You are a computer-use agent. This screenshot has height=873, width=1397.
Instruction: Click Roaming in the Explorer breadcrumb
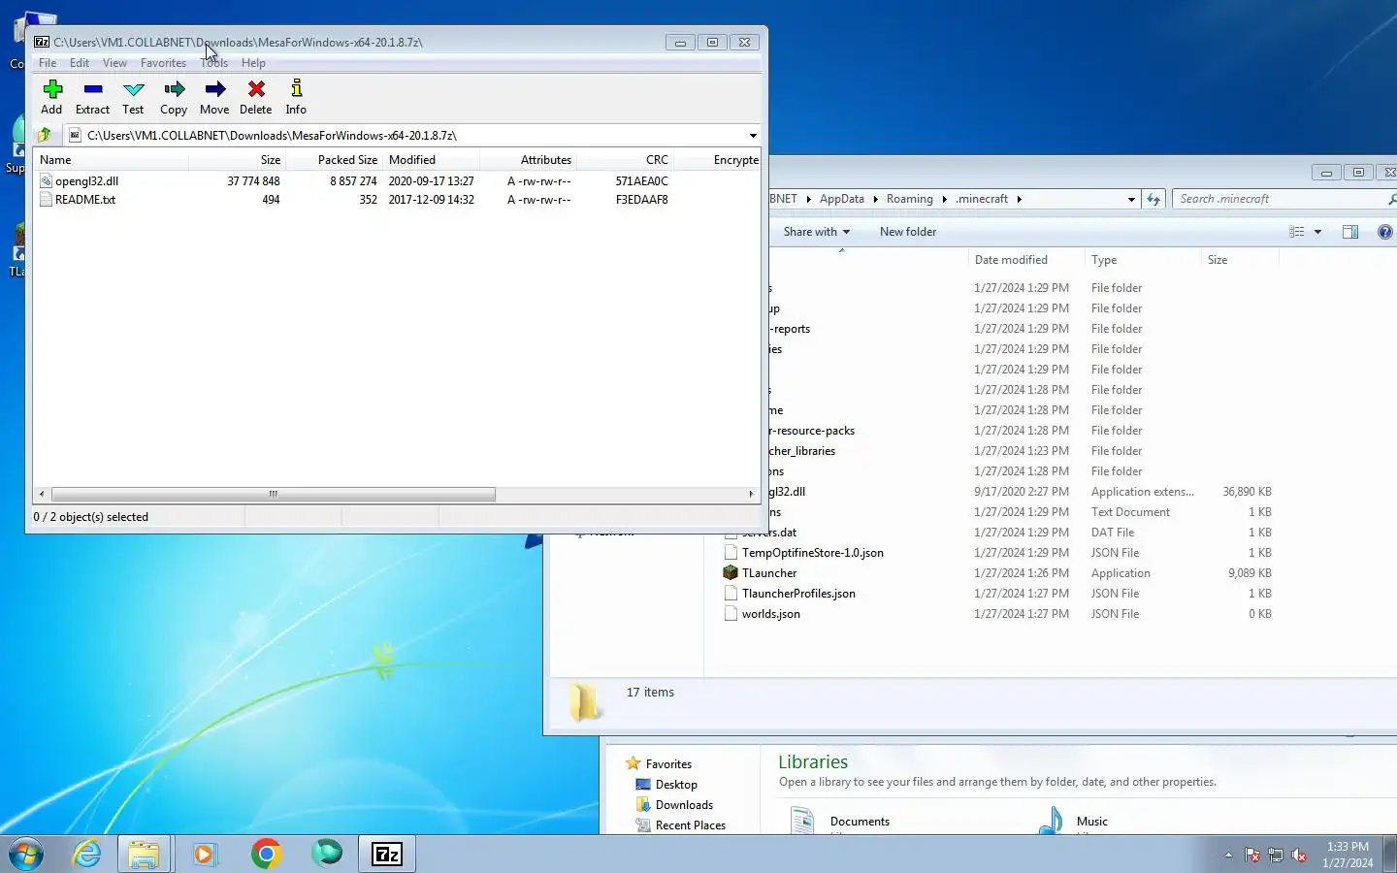(909, 199)
